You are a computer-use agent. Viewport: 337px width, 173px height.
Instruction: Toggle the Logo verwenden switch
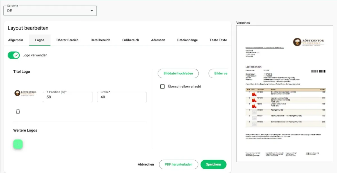(14, 55)
